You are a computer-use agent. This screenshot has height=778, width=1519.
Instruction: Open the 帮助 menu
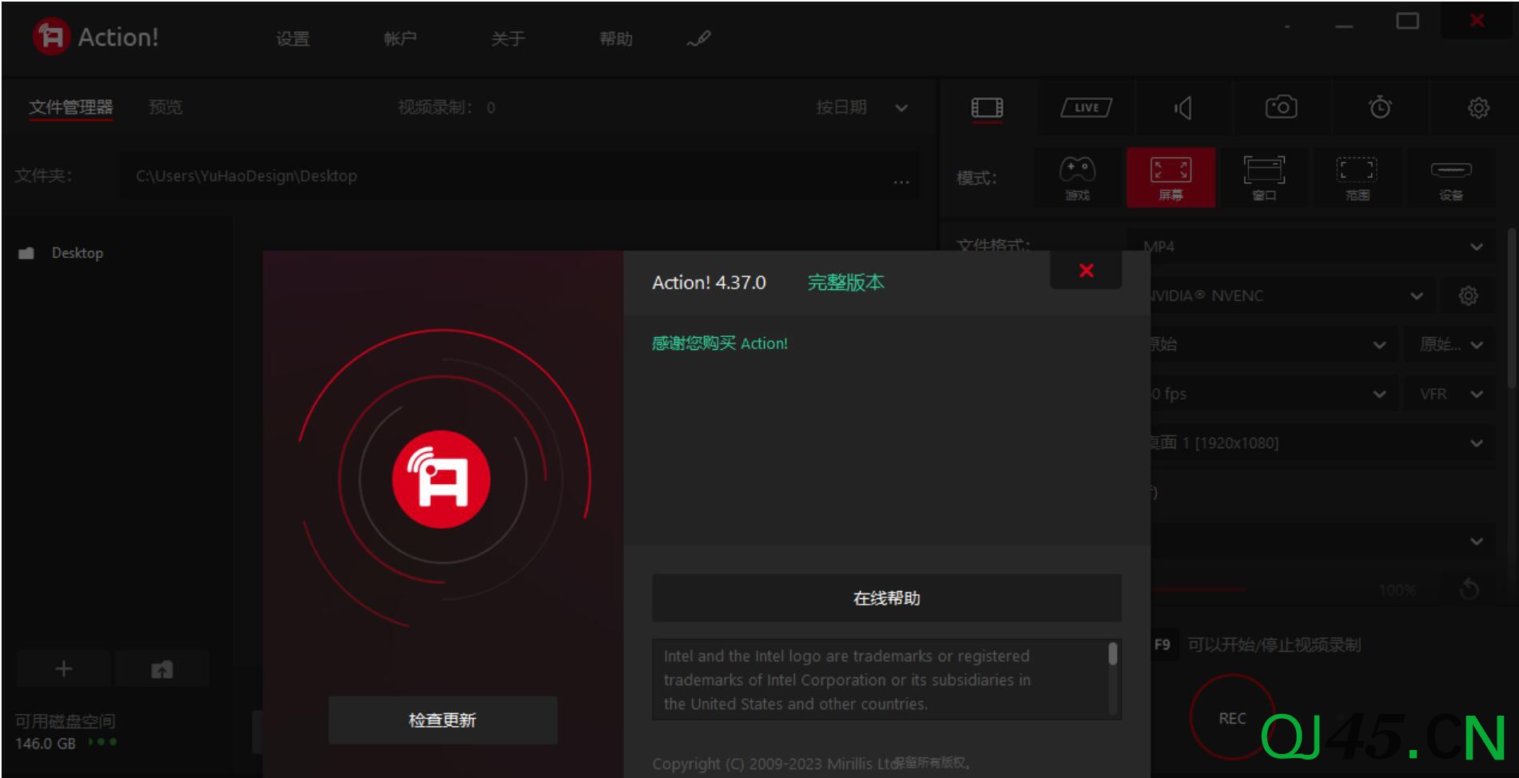coord(615,38)
